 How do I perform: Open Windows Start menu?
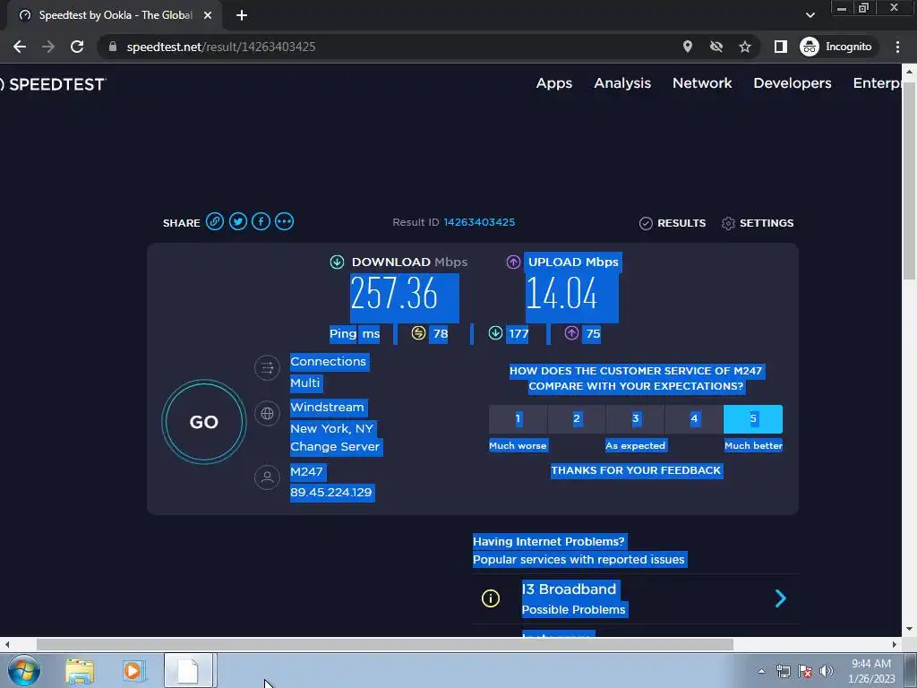click(x=24, y=670)
